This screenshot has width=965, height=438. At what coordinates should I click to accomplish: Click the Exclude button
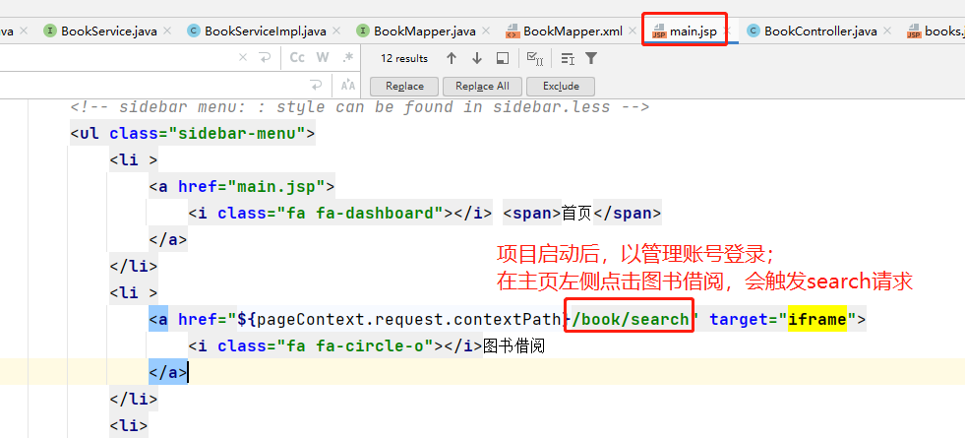(x=561, y=87)
